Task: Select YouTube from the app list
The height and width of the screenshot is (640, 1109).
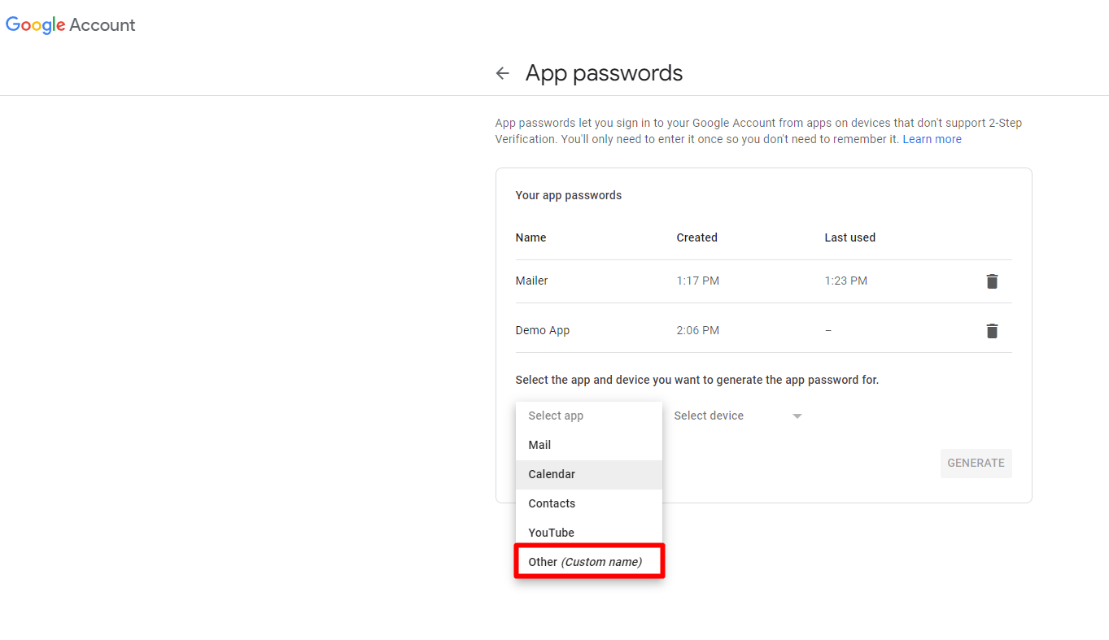Action: [x=551, y=533]
